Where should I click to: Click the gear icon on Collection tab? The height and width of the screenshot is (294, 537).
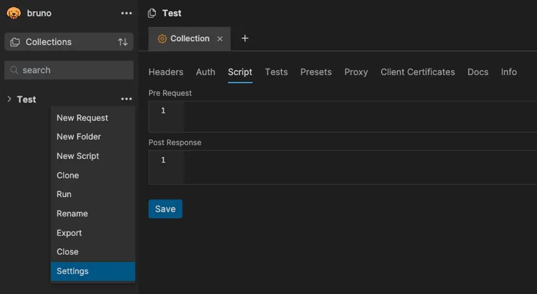click(162, 39)
